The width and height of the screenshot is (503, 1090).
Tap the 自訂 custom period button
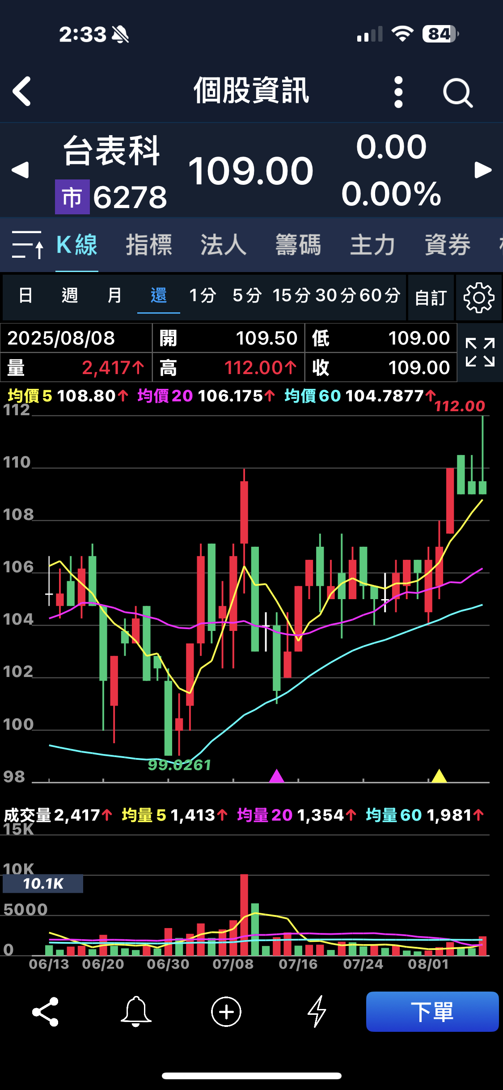(431, 298)
